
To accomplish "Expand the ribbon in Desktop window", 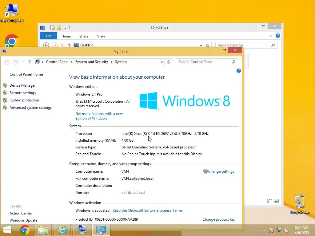I will coord(271,36).
